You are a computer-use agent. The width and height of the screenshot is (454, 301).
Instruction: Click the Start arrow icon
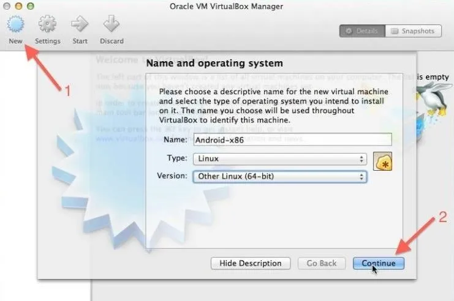coord(80,24)
